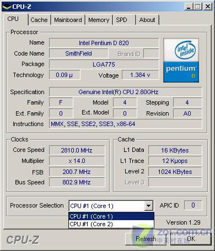Select the highlighted CPU #1 (Core 1) option
Image resolution: width=215 pixels, height=251 pixels.
111,216
